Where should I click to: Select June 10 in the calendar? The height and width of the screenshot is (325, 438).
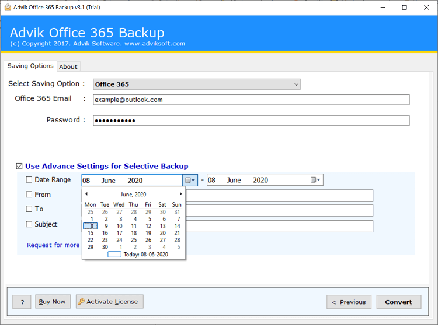(x=120, y=226)
